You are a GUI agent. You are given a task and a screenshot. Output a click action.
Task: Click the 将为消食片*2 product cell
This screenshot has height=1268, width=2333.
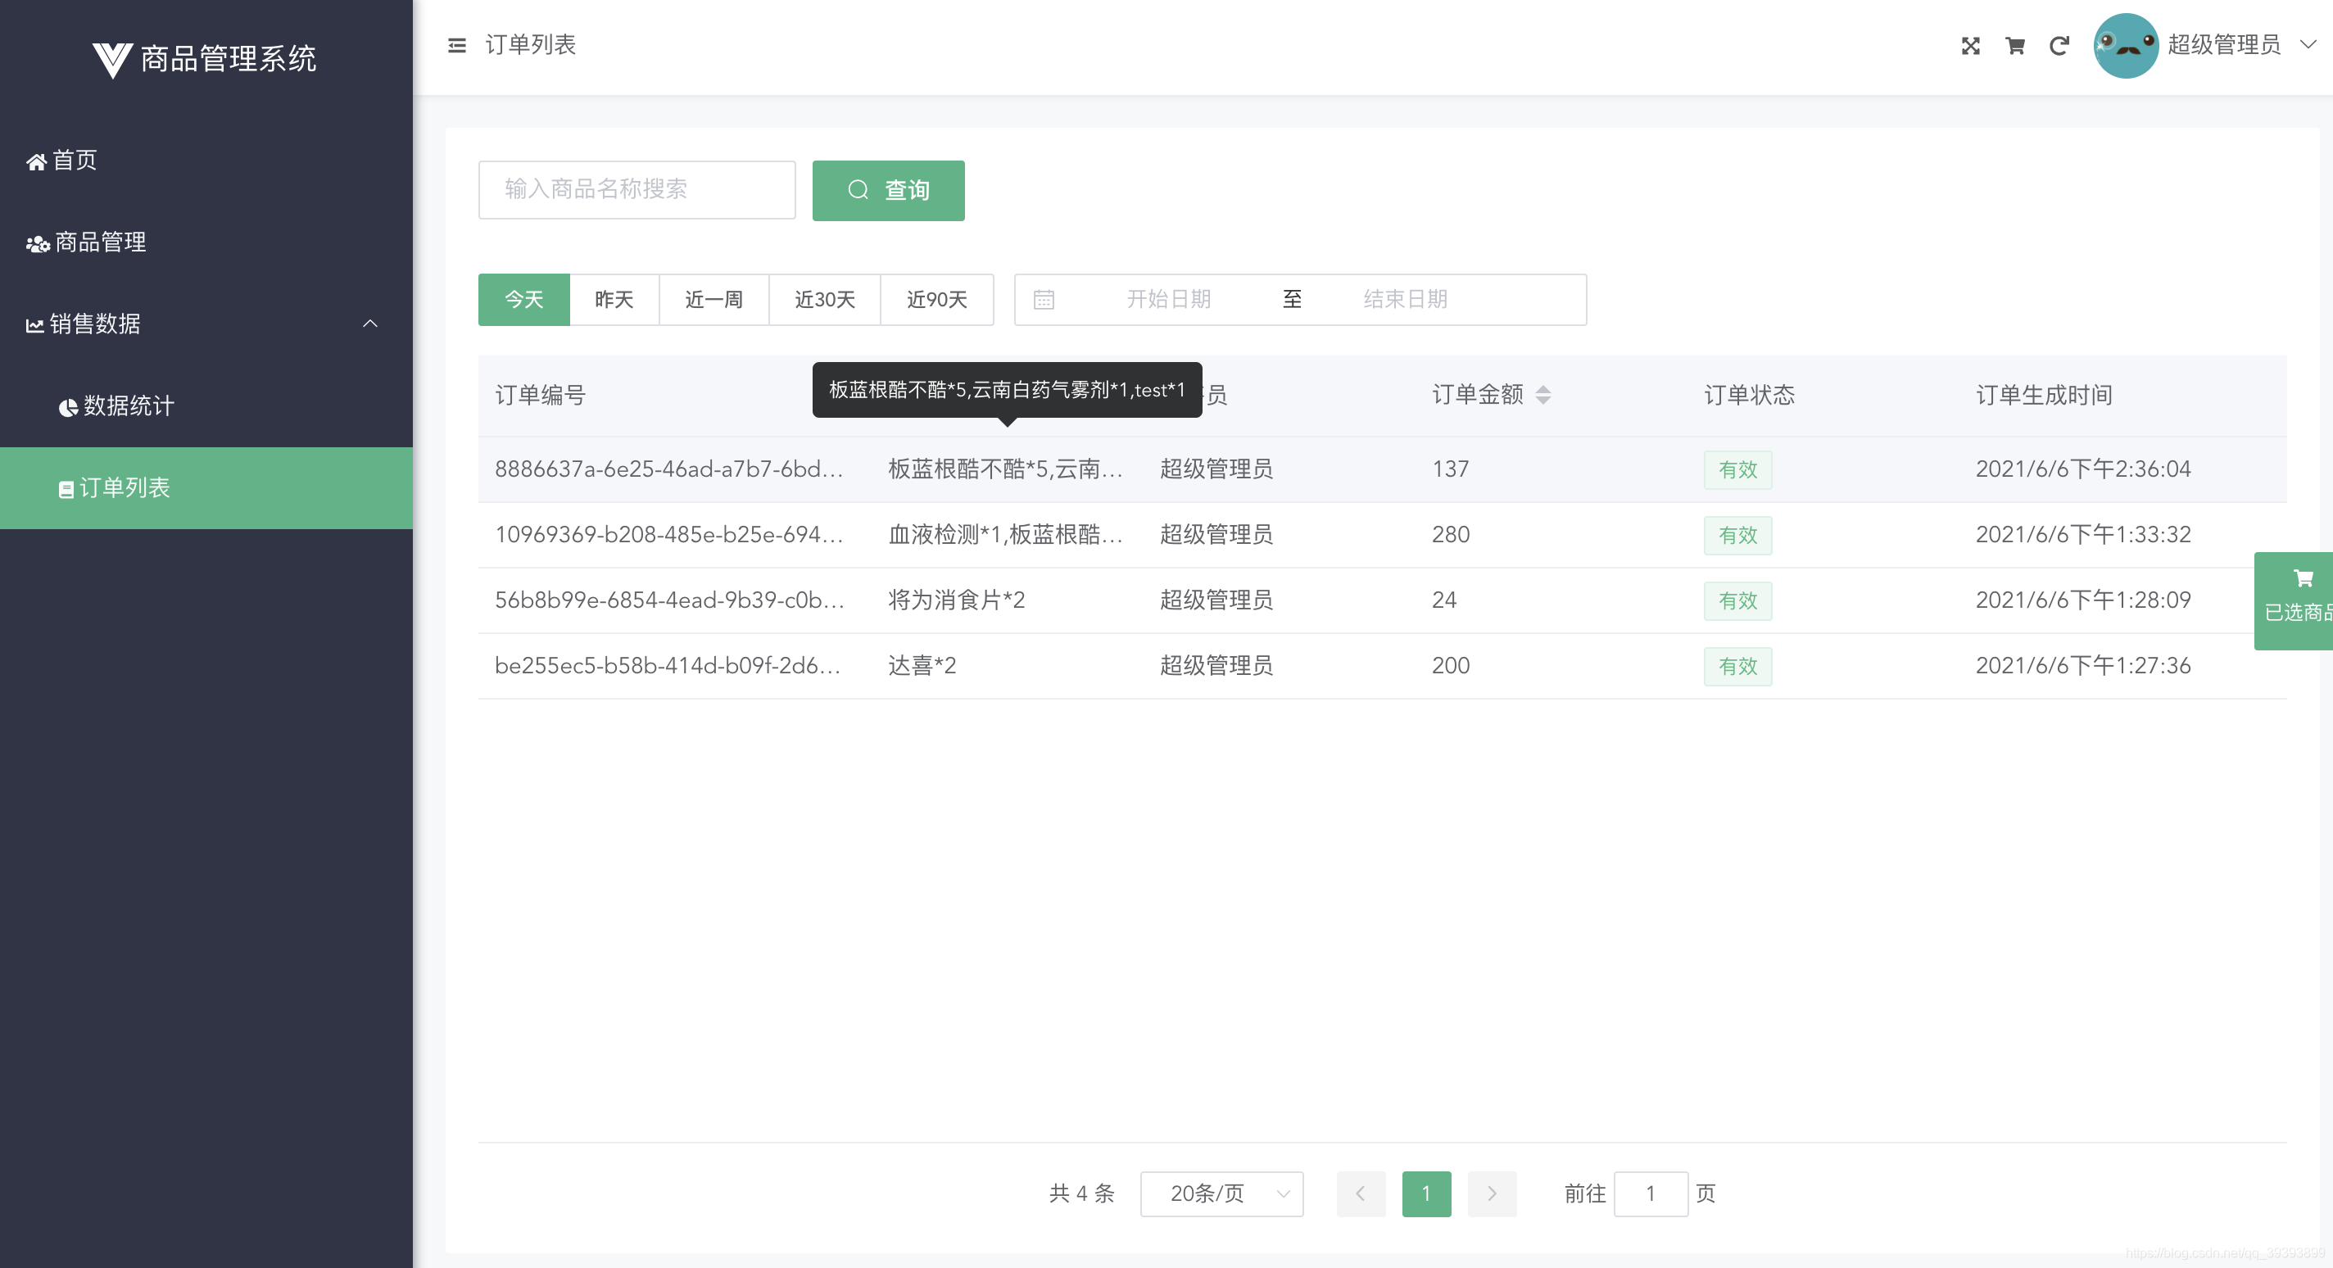957,600
